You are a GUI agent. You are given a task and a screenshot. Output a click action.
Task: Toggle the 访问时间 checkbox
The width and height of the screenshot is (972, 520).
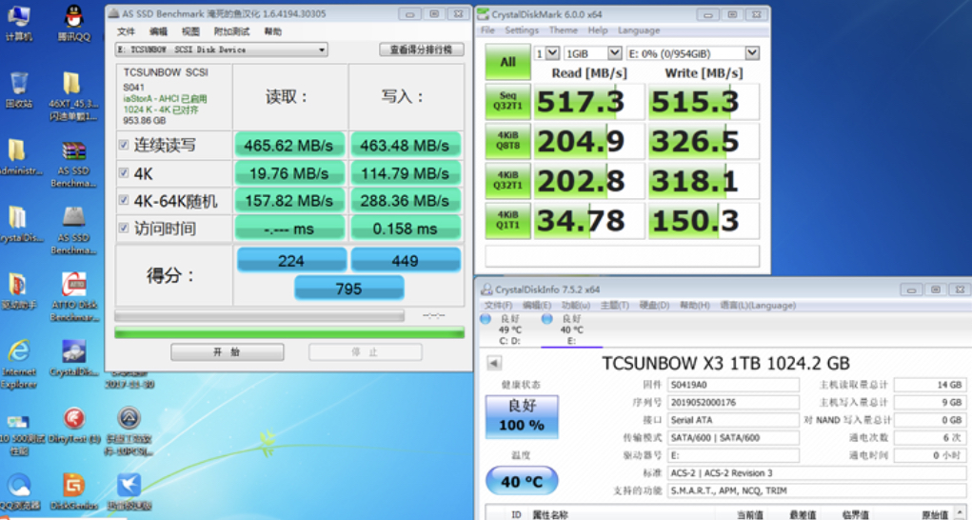pos(124,228)
